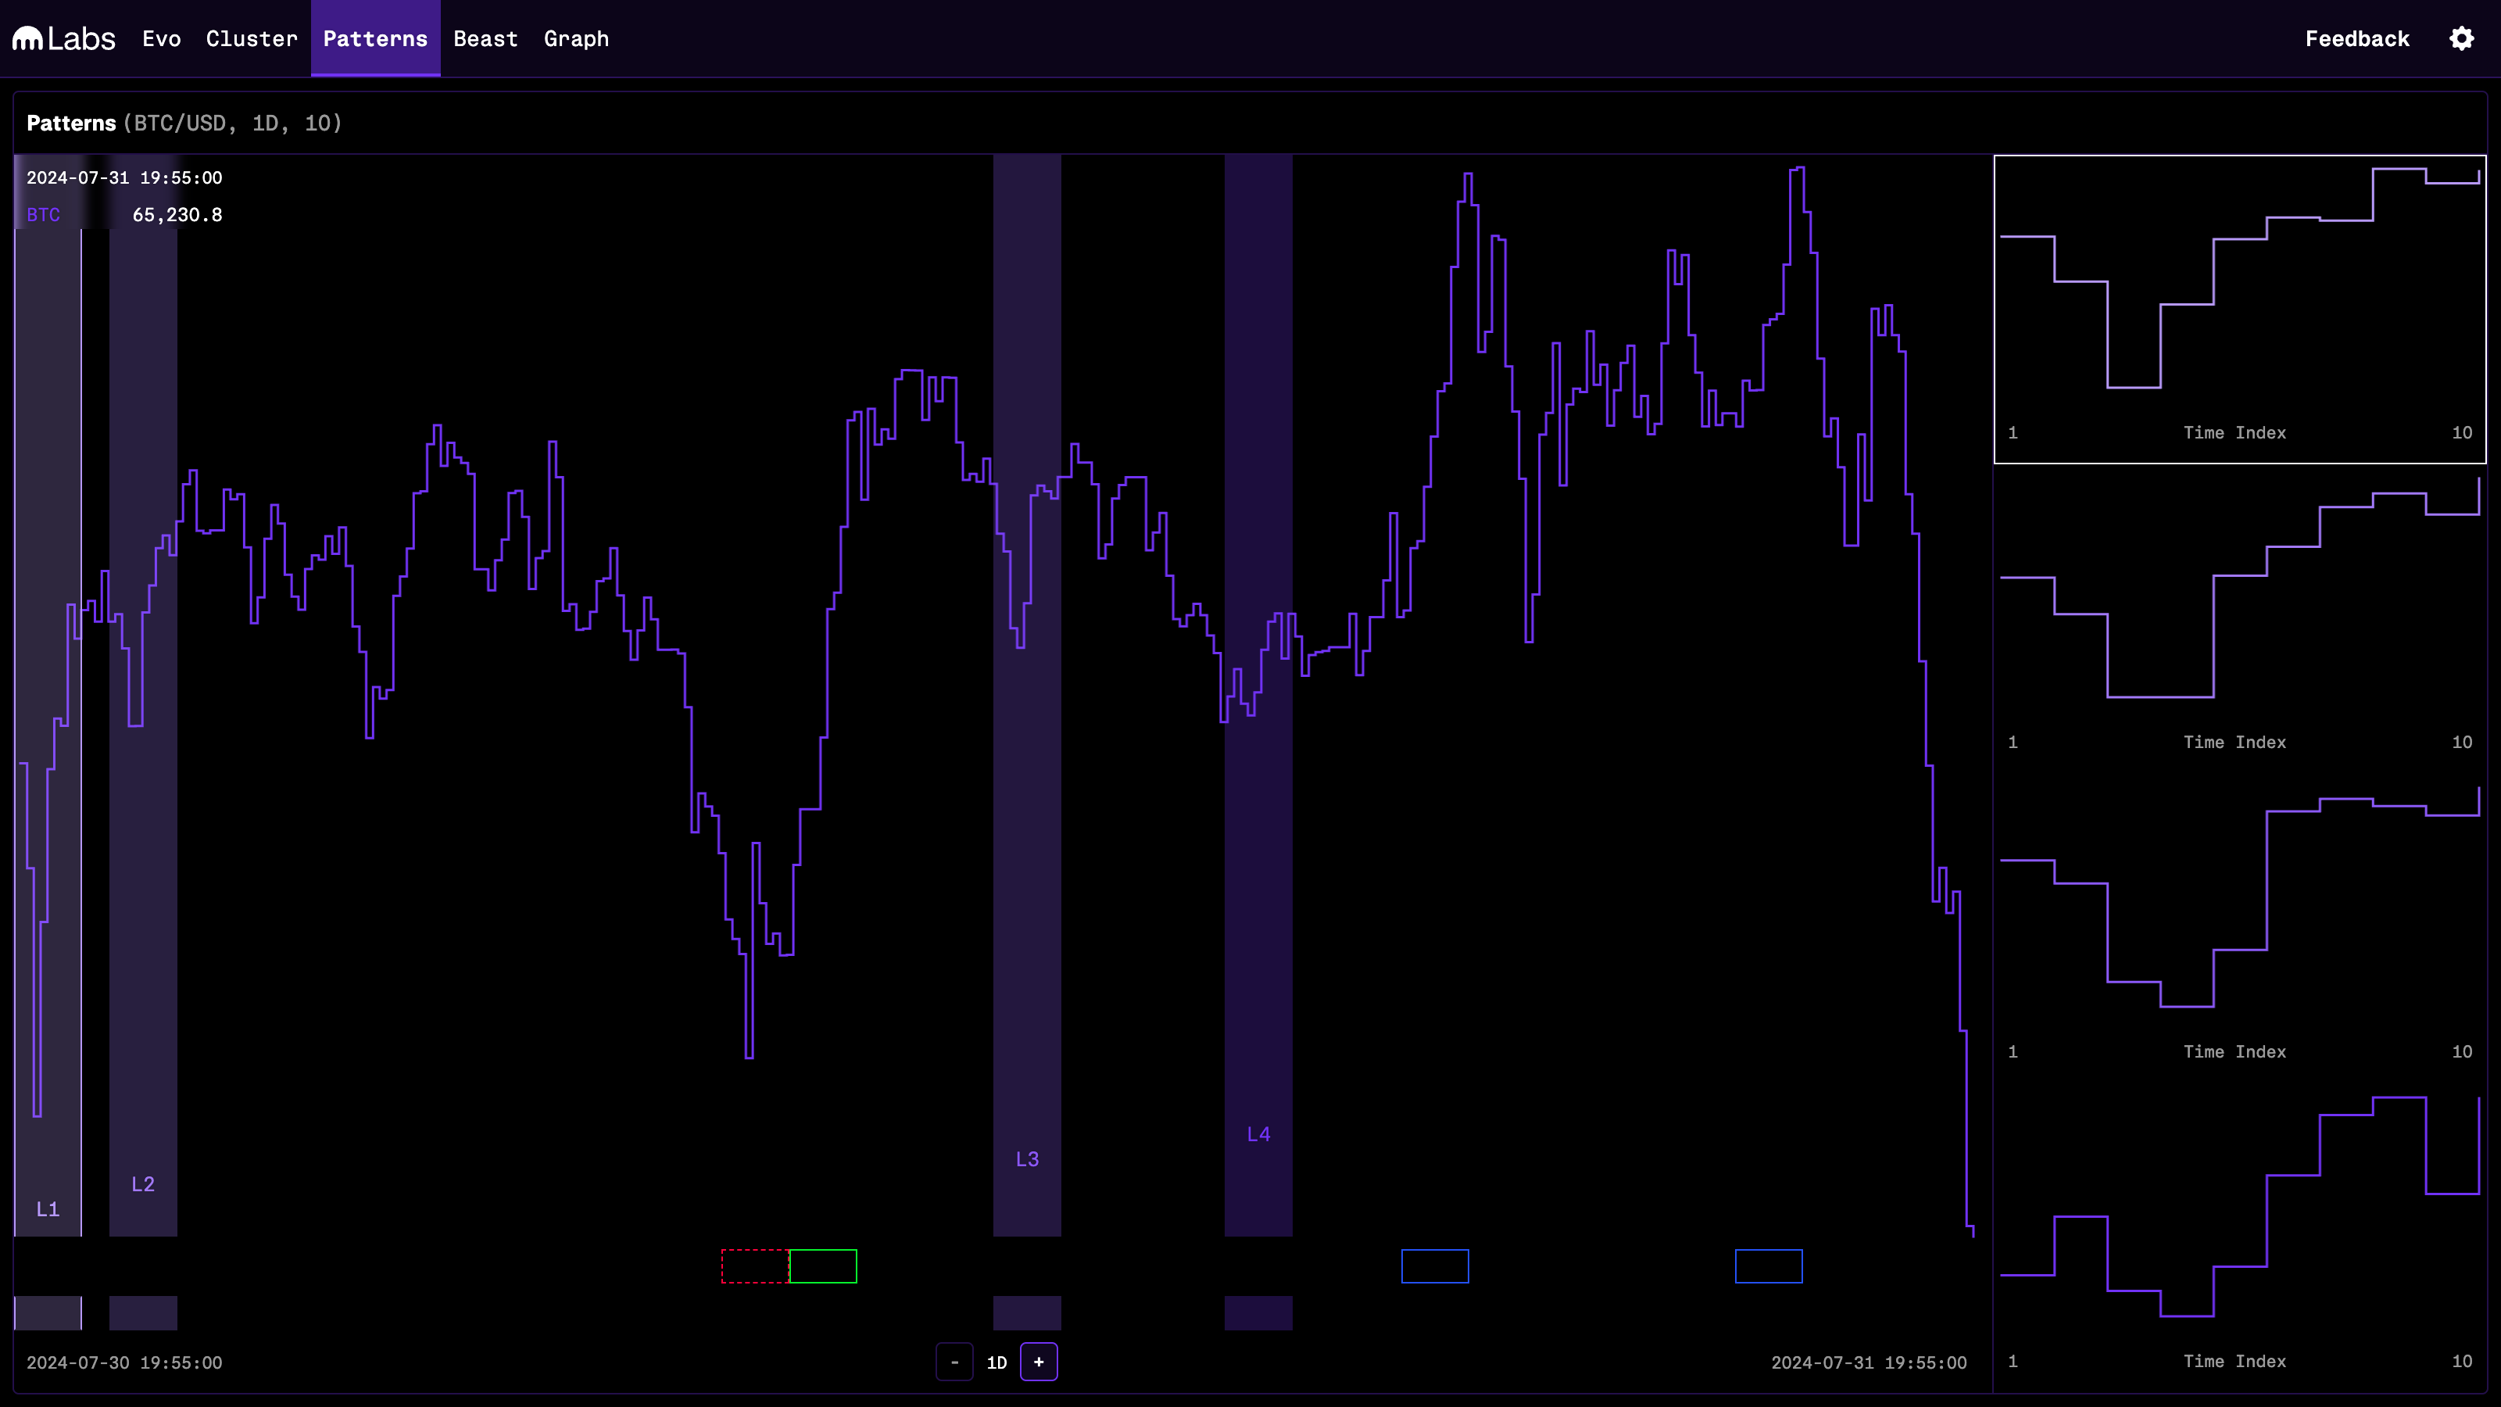Select the third pattern thumbnail
This screenshot has height=1407, width=2501.
(2239, 927)
